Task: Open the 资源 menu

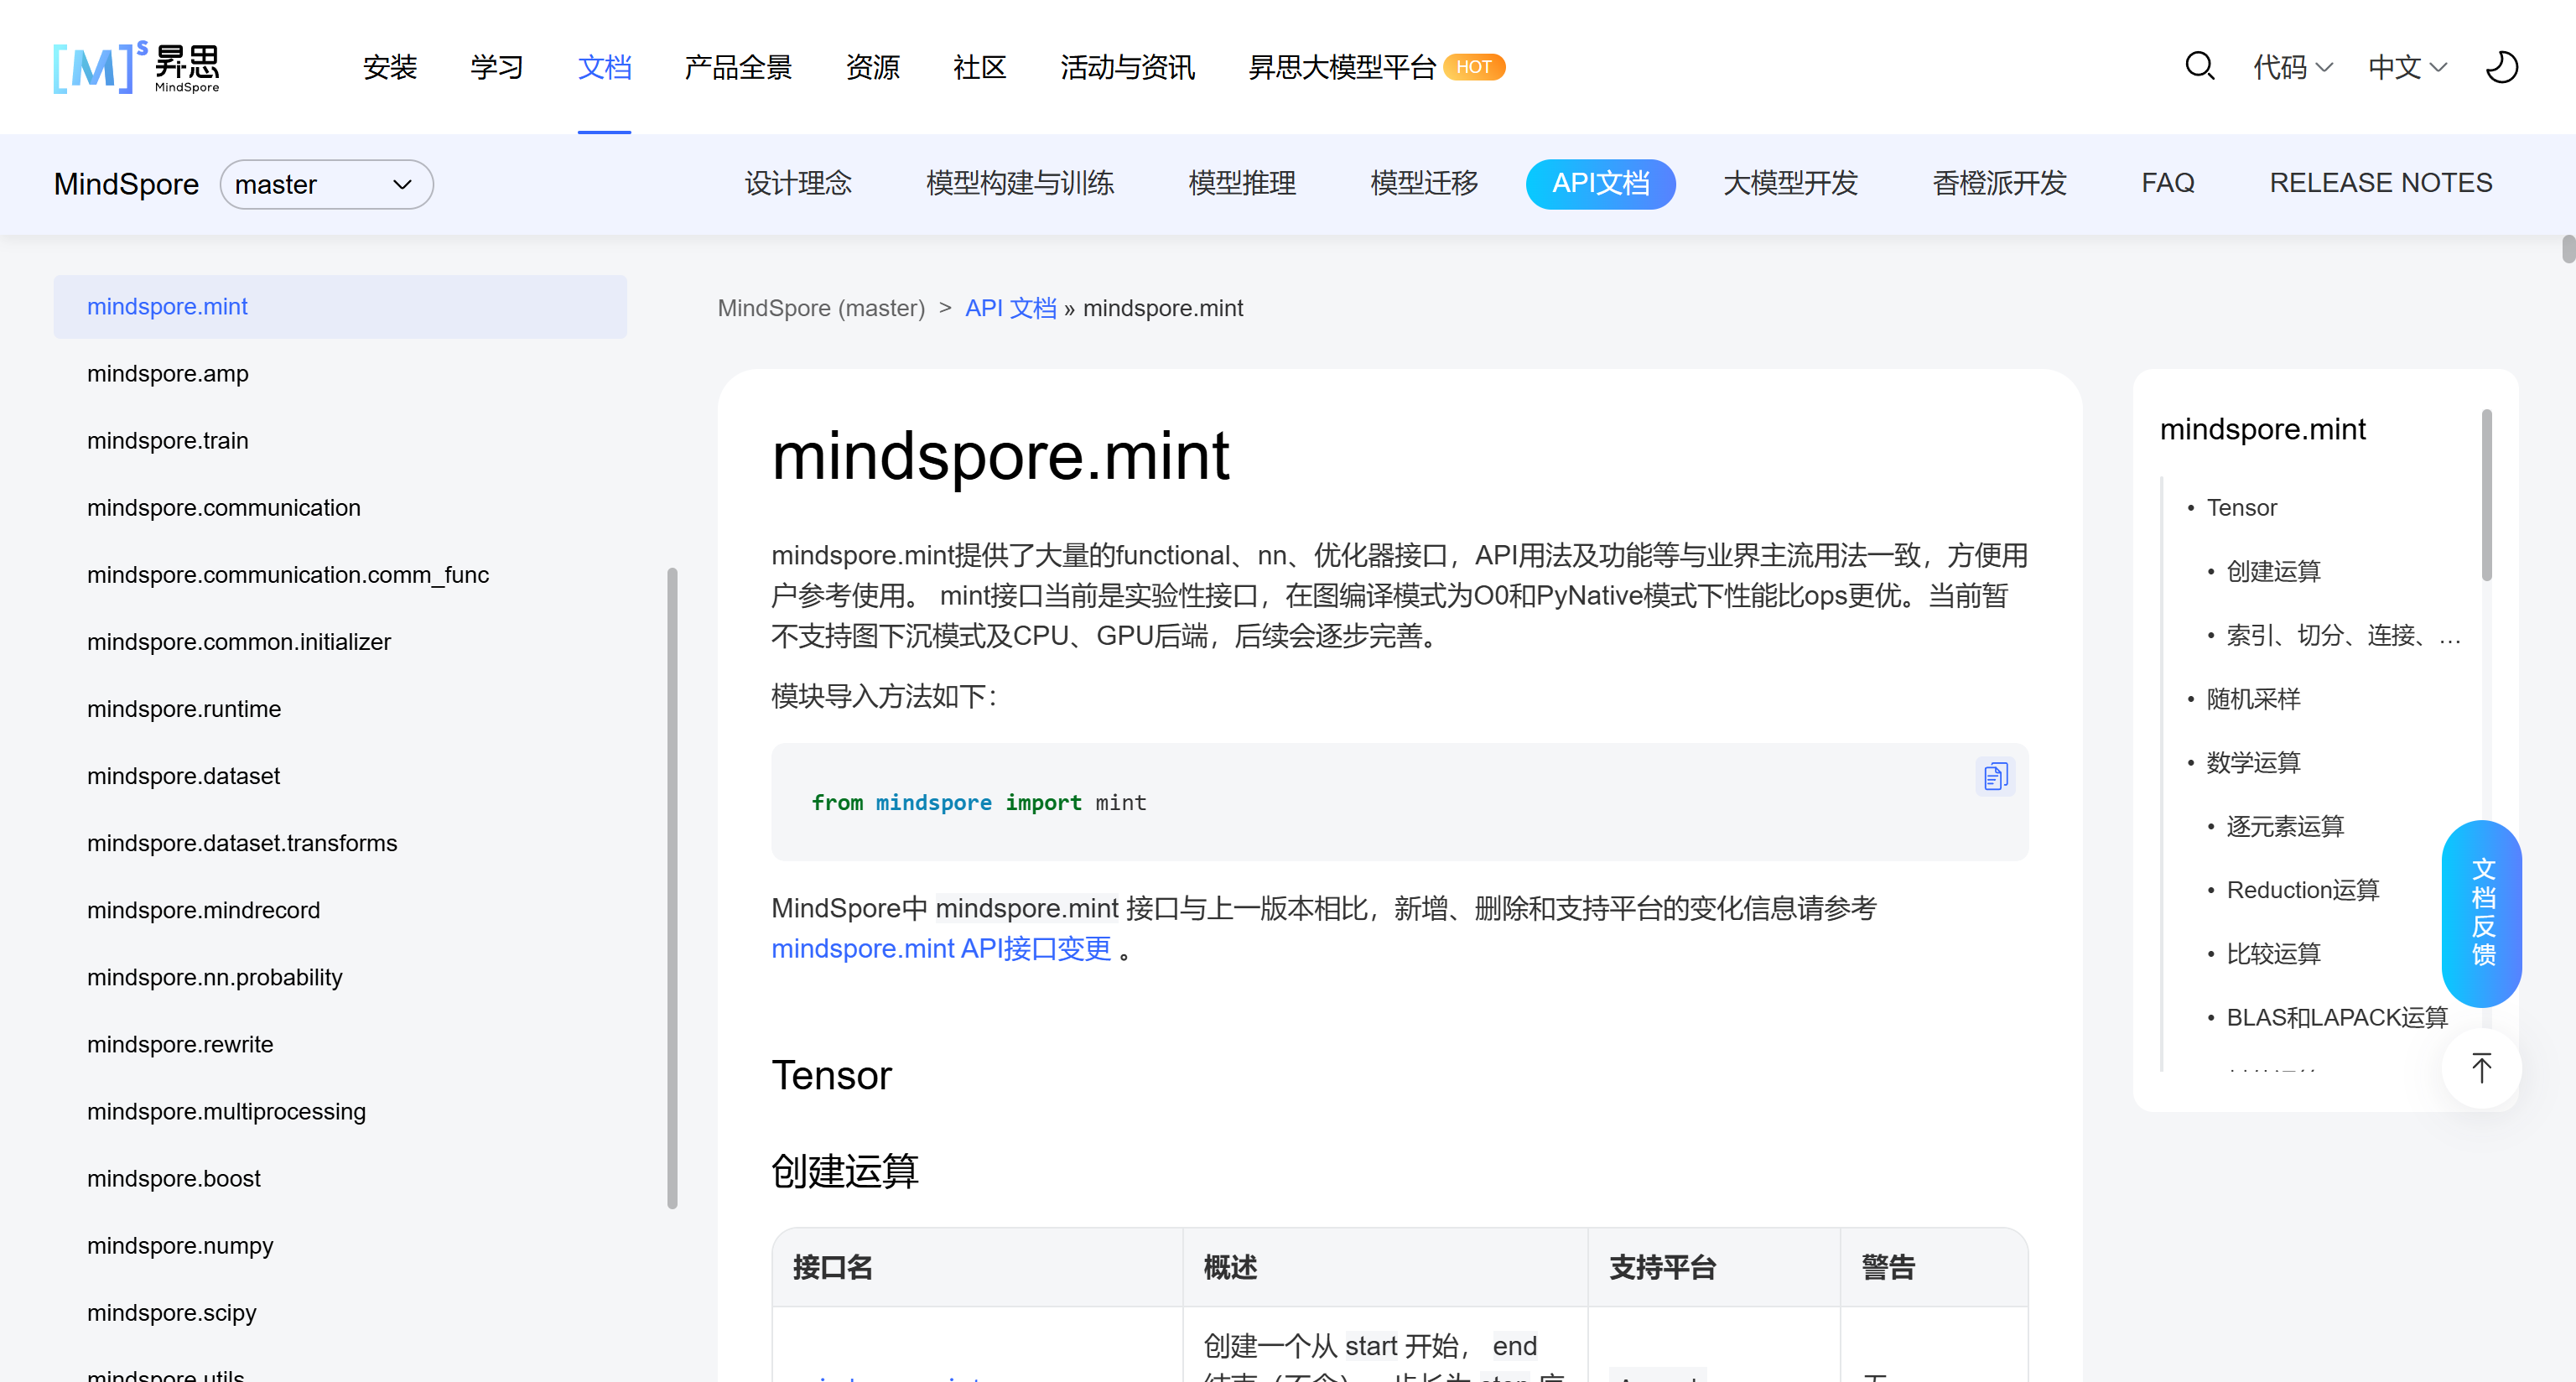Action: pos(872,67)
